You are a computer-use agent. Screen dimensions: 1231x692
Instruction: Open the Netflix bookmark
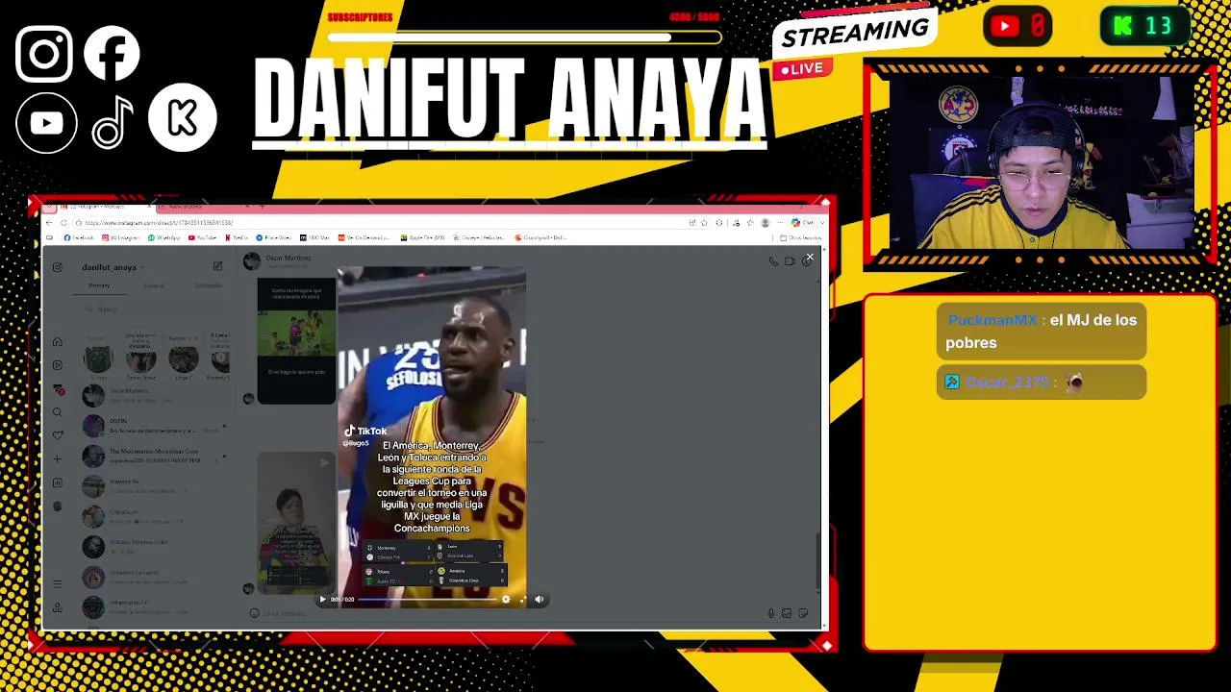[237, 237]
